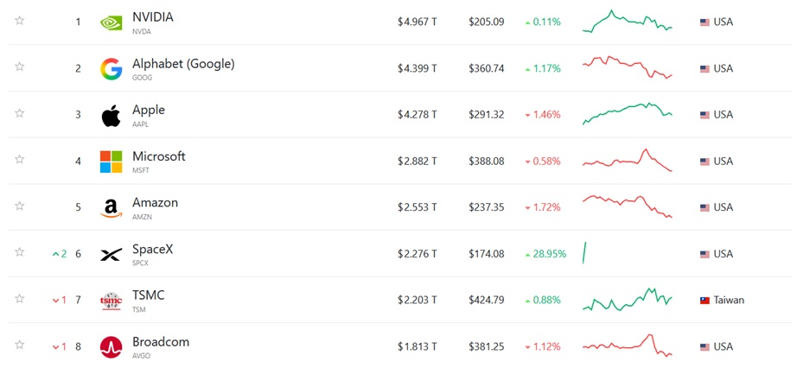Click the TSMC logo icon
The height and width of the screenshot is (368, 797).
[x=111, y=301]
